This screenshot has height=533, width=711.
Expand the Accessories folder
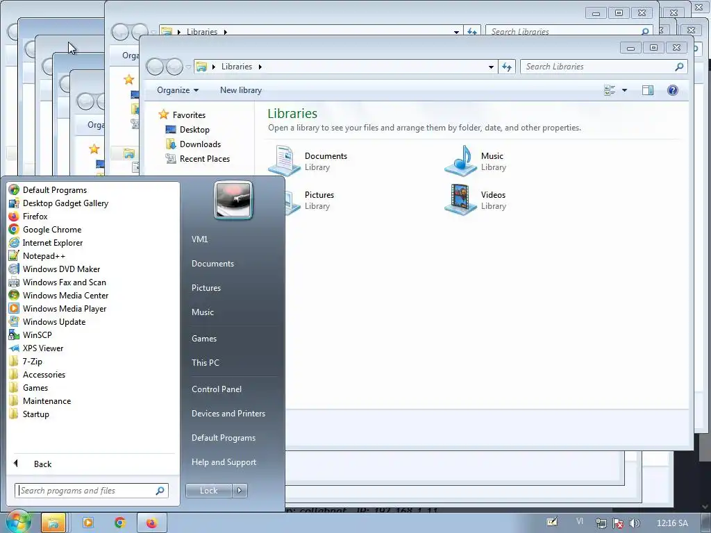click(x=44, y=374)
